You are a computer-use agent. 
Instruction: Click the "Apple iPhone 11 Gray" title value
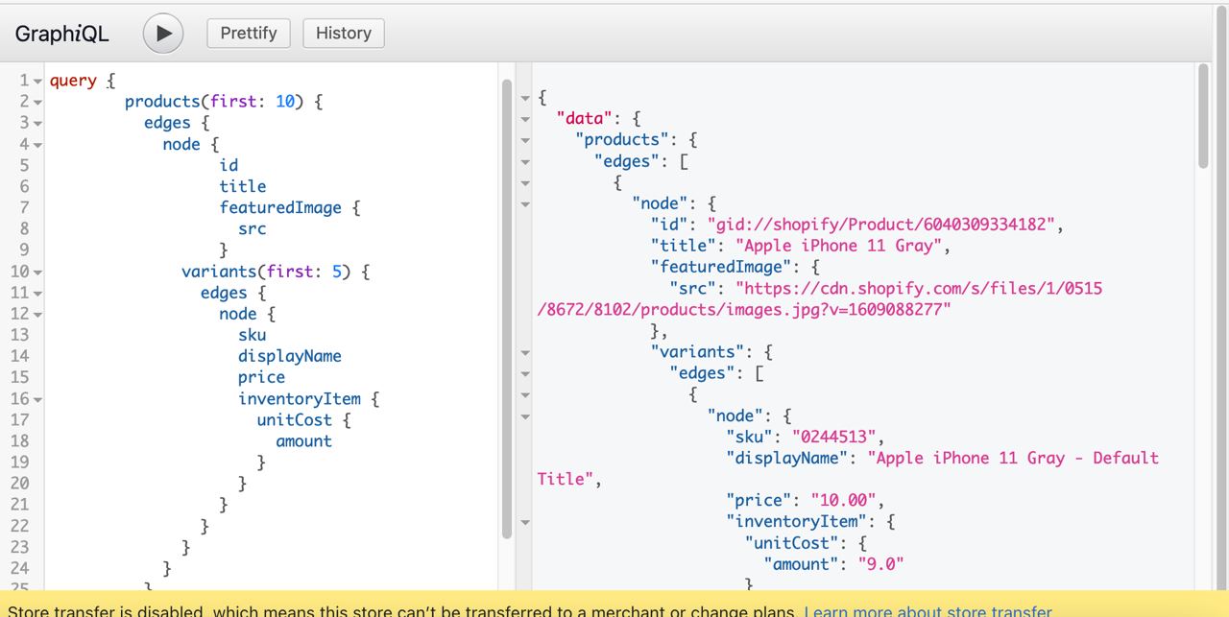(838, 246)
